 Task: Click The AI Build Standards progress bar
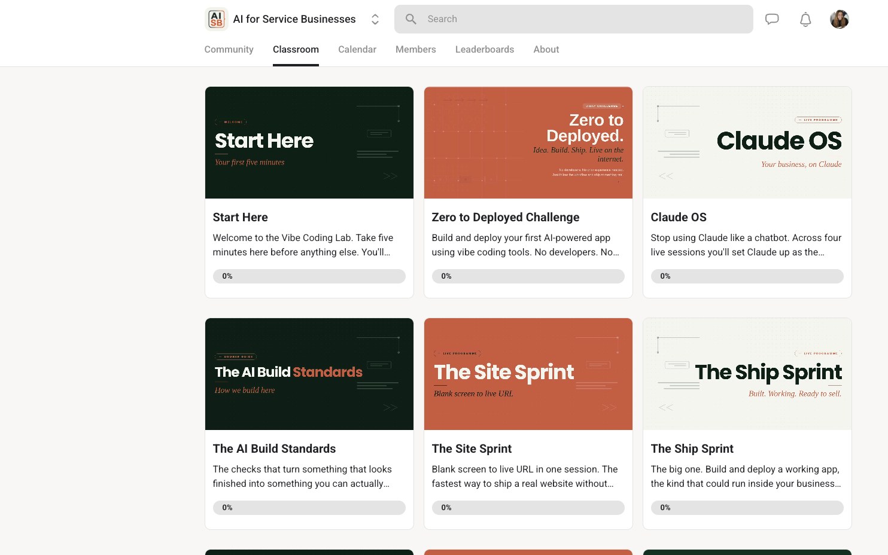(309, 508)
